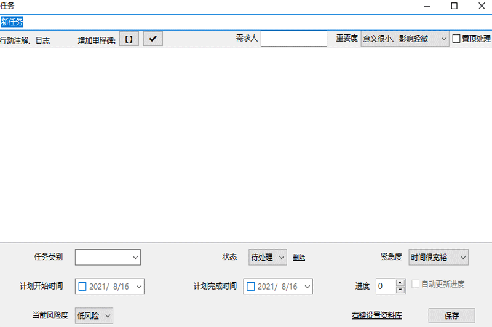Click the 保存 button
The width and height of the screenshot is (492, 327).
point(452,315)
